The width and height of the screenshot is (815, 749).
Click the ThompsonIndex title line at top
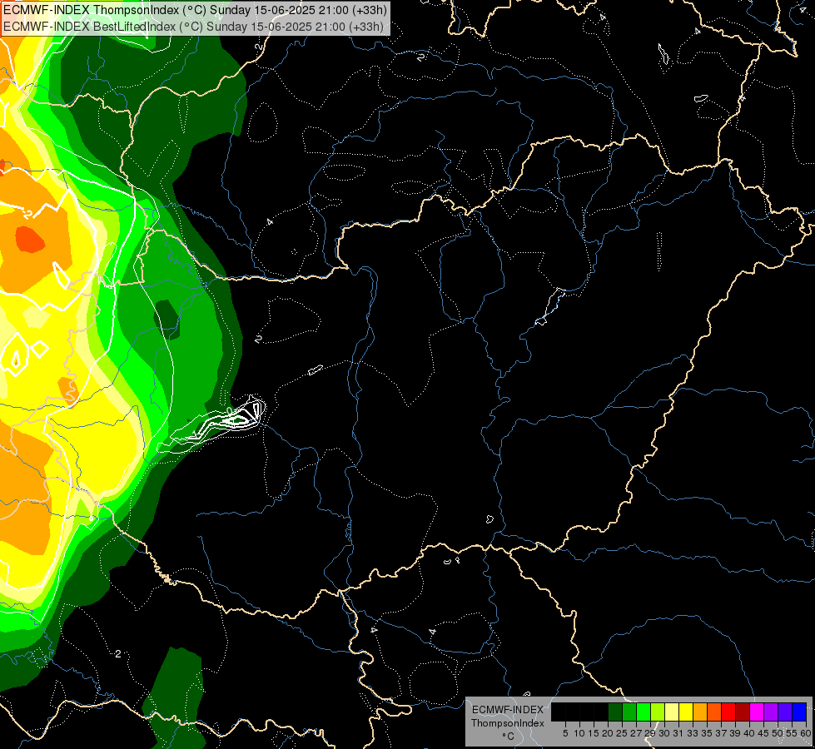tap(193, 10)
